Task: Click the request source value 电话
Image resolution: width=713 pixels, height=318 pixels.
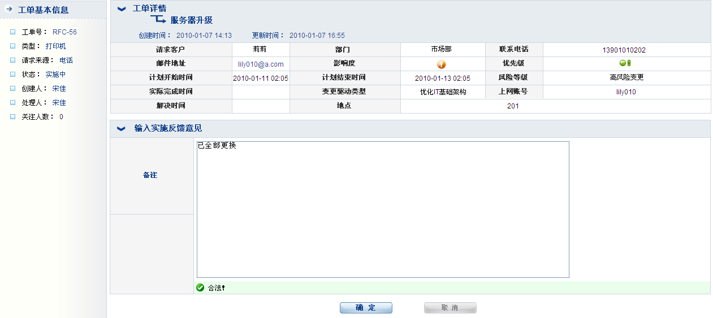Action: 66,60
